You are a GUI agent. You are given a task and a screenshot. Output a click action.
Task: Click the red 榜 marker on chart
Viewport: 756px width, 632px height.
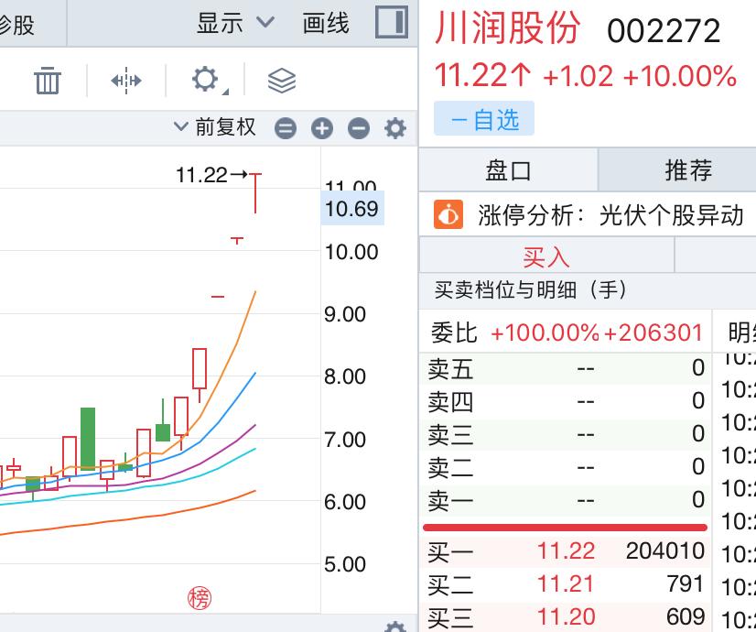coord(200,598)
